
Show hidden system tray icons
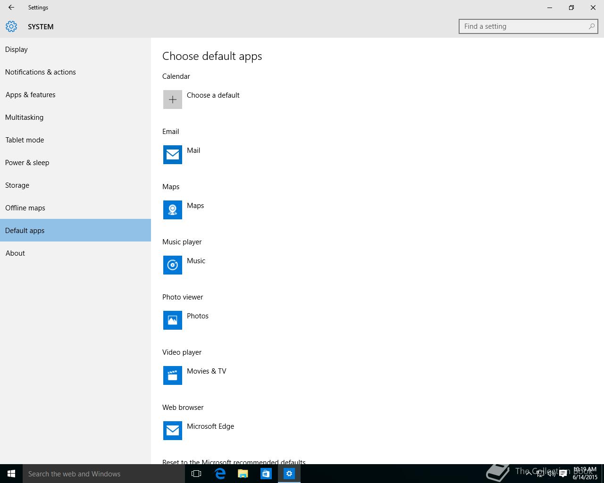click(528, 474)
